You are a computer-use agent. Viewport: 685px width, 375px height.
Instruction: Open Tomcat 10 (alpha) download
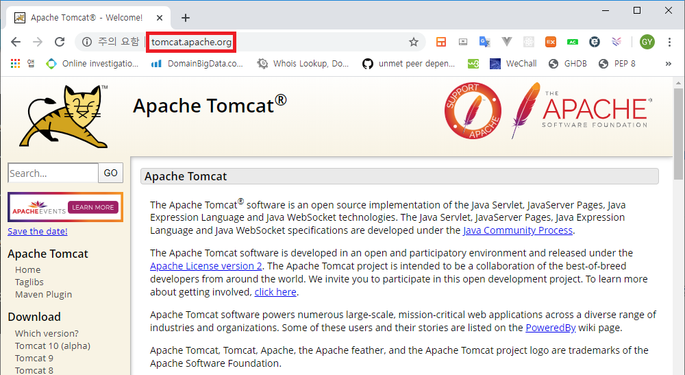coord(53,346)
